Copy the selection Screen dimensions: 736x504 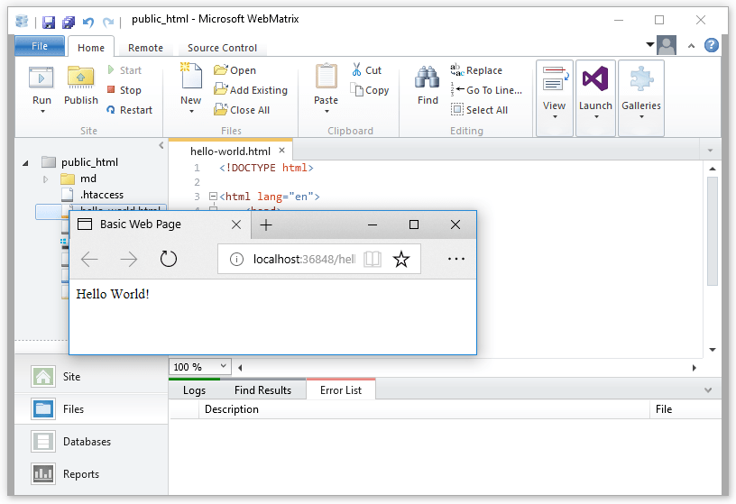(370, 90)
